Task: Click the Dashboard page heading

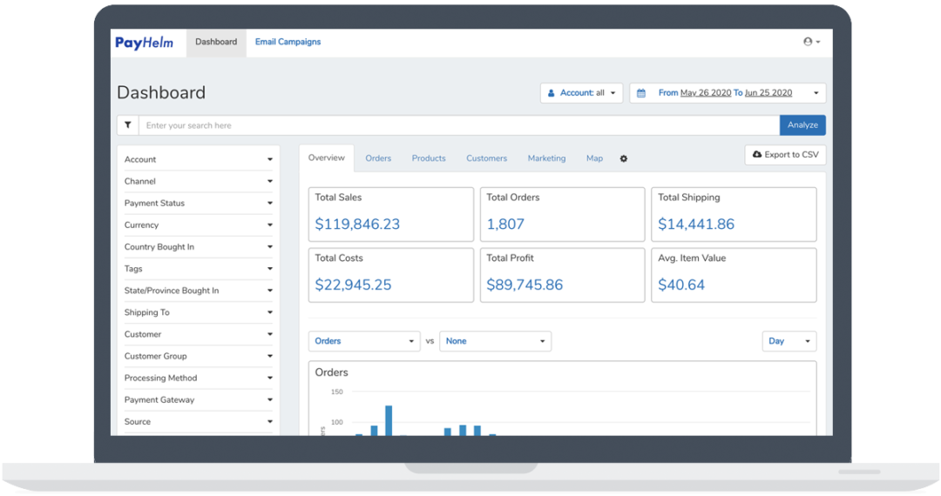Action: pos(161,93)
